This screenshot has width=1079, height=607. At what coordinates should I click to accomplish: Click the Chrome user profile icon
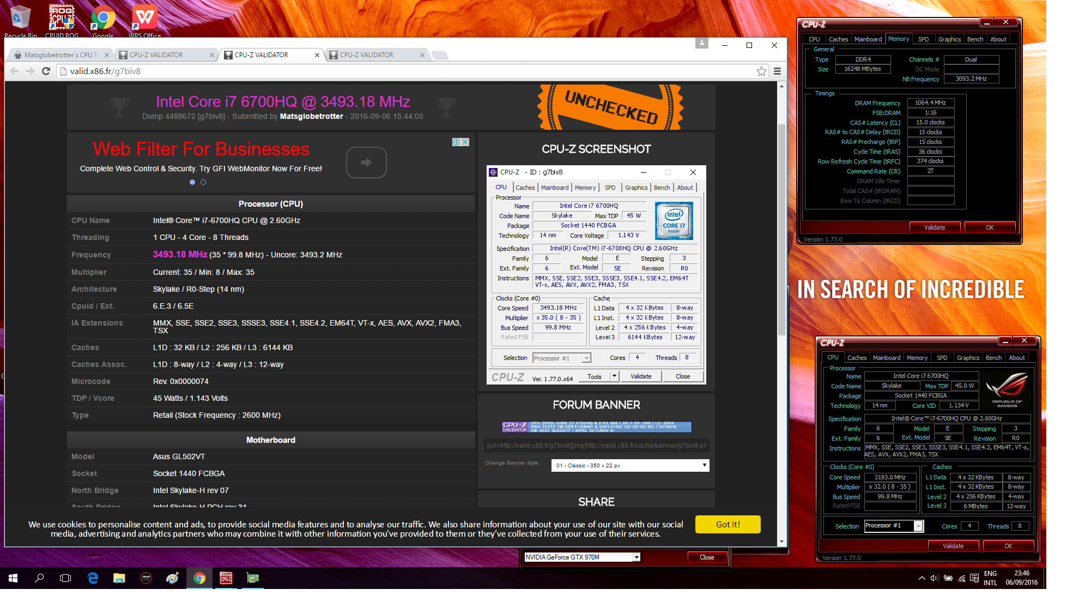[702, 43]
